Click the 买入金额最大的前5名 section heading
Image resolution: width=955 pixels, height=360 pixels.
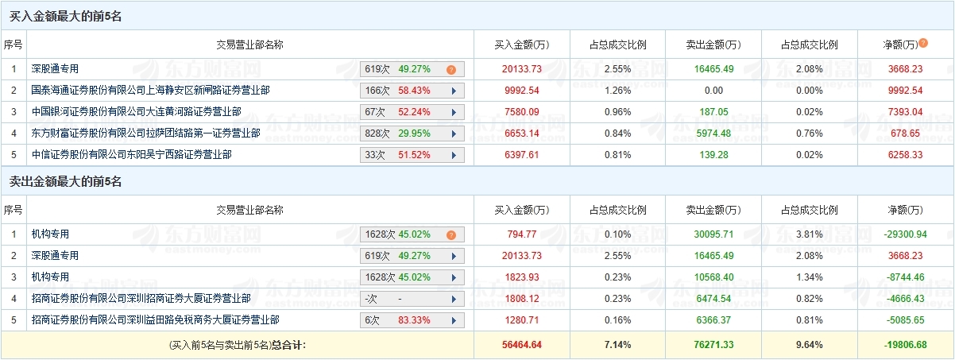[x=65, y=16]
